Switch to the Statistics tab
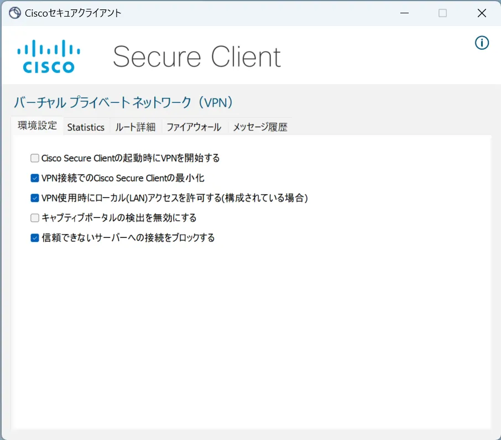 (86, 127)
